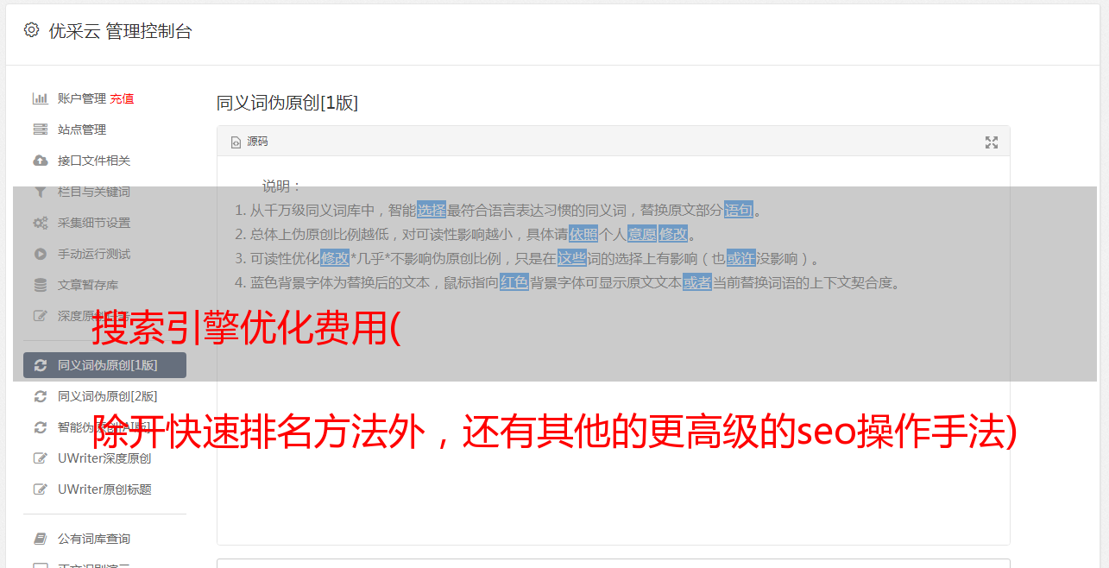
Task: Click the 站点管理 server icon
Action: click(40, 129)
